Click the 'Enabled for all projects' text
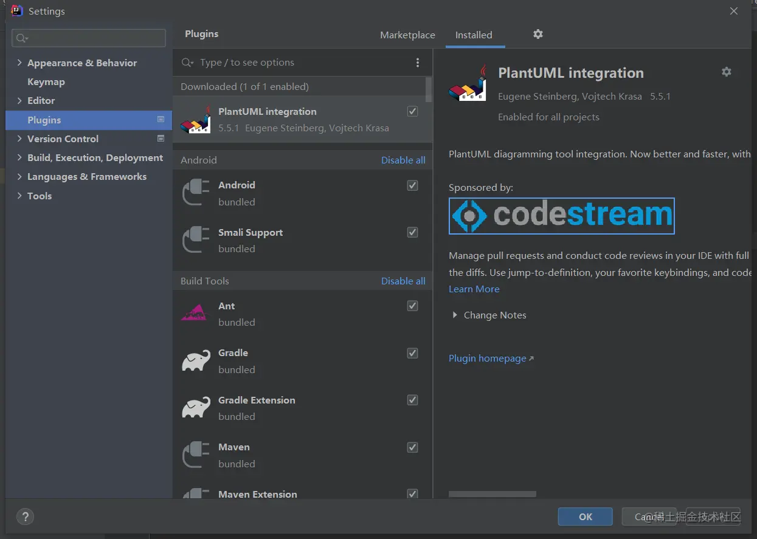The width and height of the screenshot is (757, 539). click(x=548, y=117)
